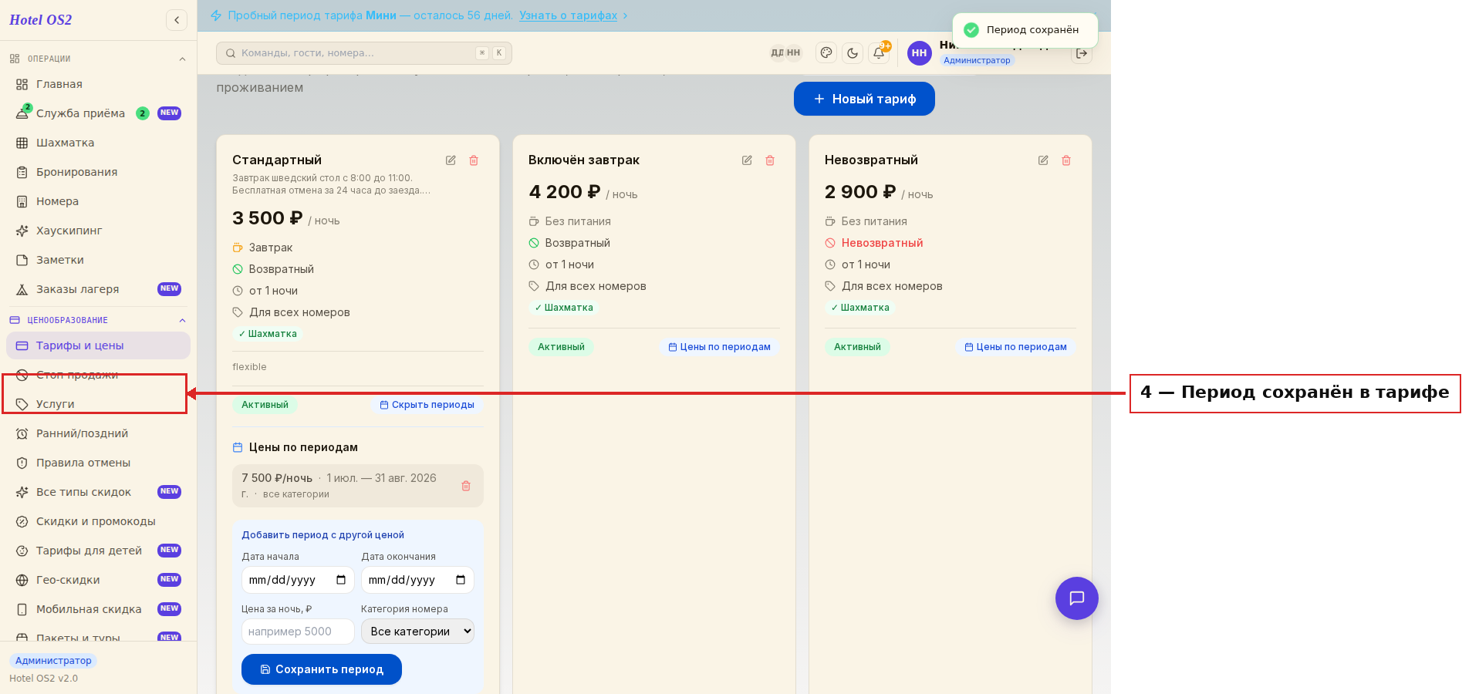Delete the Включён завтрак tariff

click(770, 160)
